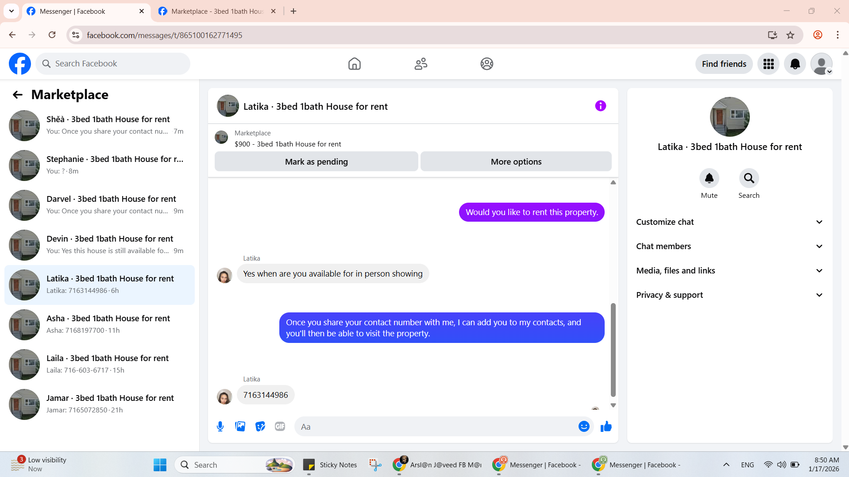Open Laila conversation in chat list
The width and height of the screenshot is (849, 477).
point(100,365)
